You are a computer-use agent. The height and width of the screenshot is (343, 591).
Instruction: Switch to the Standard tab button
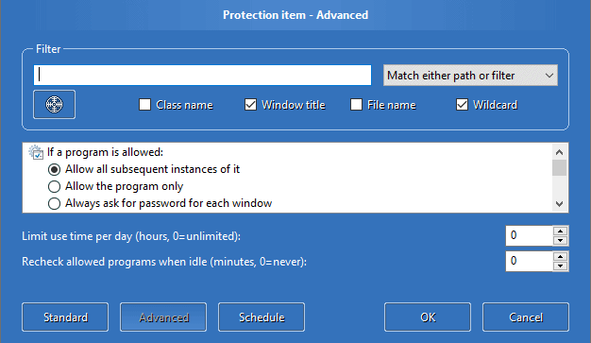coord(65,317)
